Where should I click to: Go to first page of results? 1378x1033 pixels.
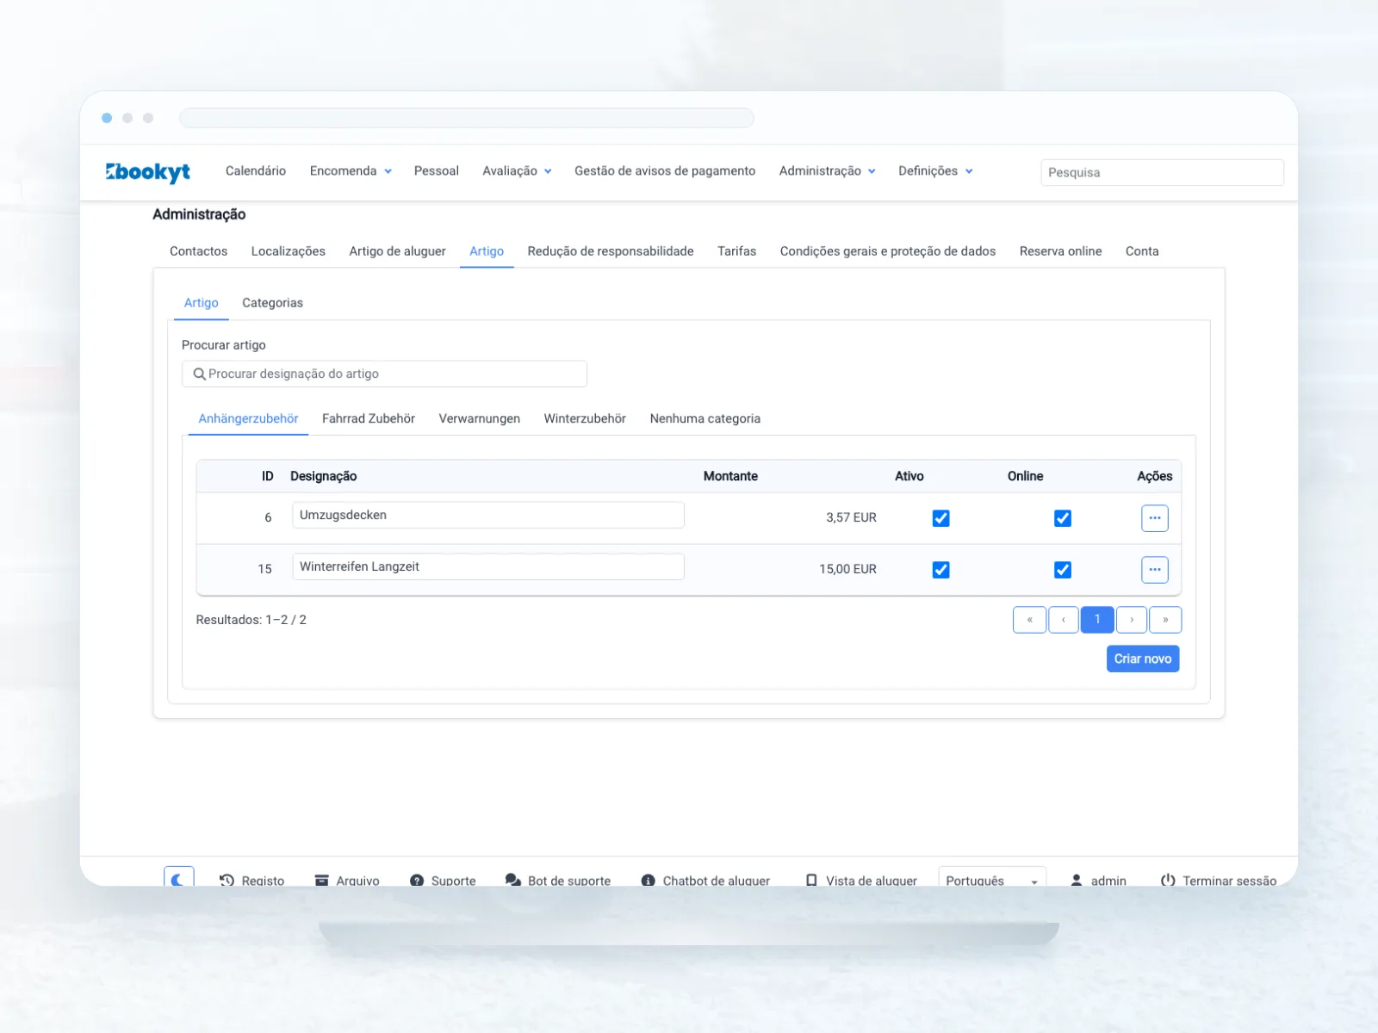pyautogui.click(x=1030, y=620)
